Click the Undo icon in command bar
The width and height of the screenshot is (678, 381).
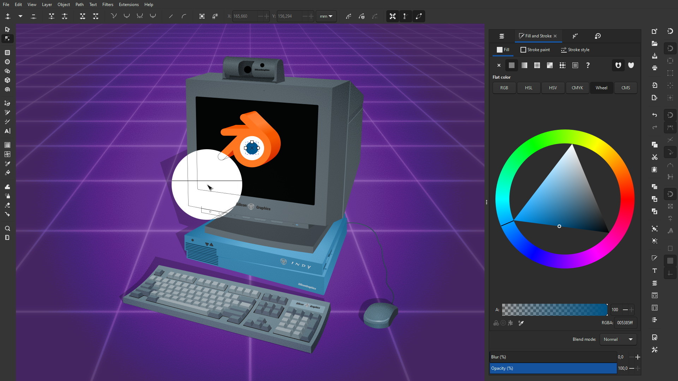coord(654,115)
